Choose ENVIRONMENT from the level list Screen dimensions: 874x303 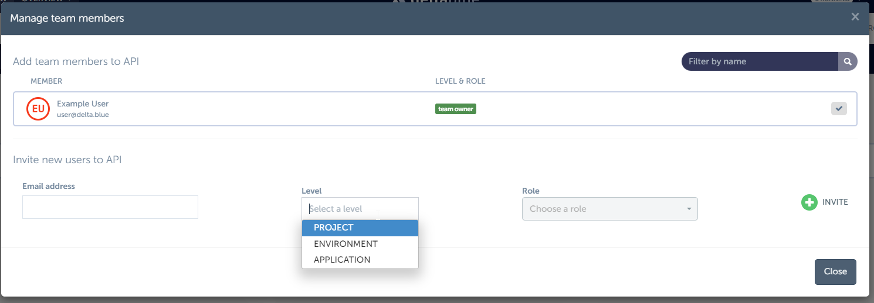[345, 244]
